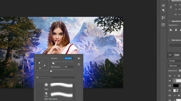
Task: Click the rotation angle icon in Properties
Action: (x=175, y=14)
